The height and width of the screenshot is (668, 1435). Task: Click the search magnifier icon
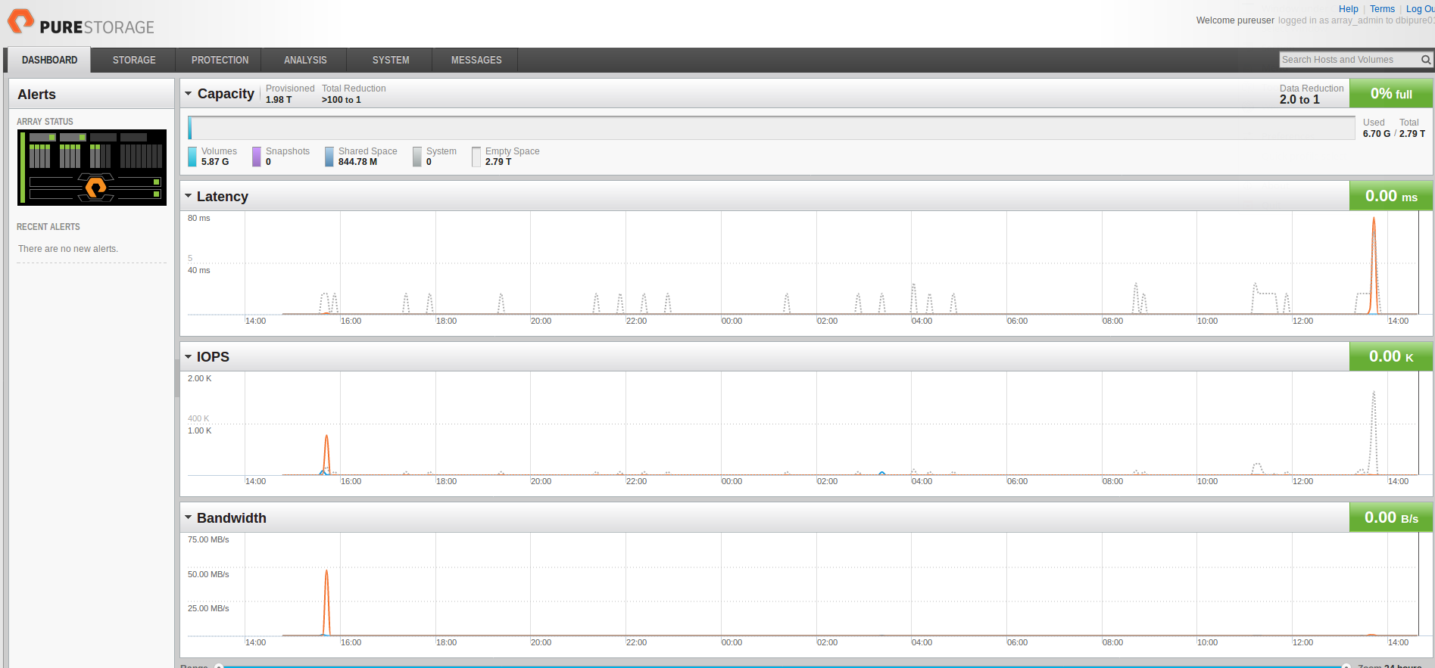[x=1426, y=60]
